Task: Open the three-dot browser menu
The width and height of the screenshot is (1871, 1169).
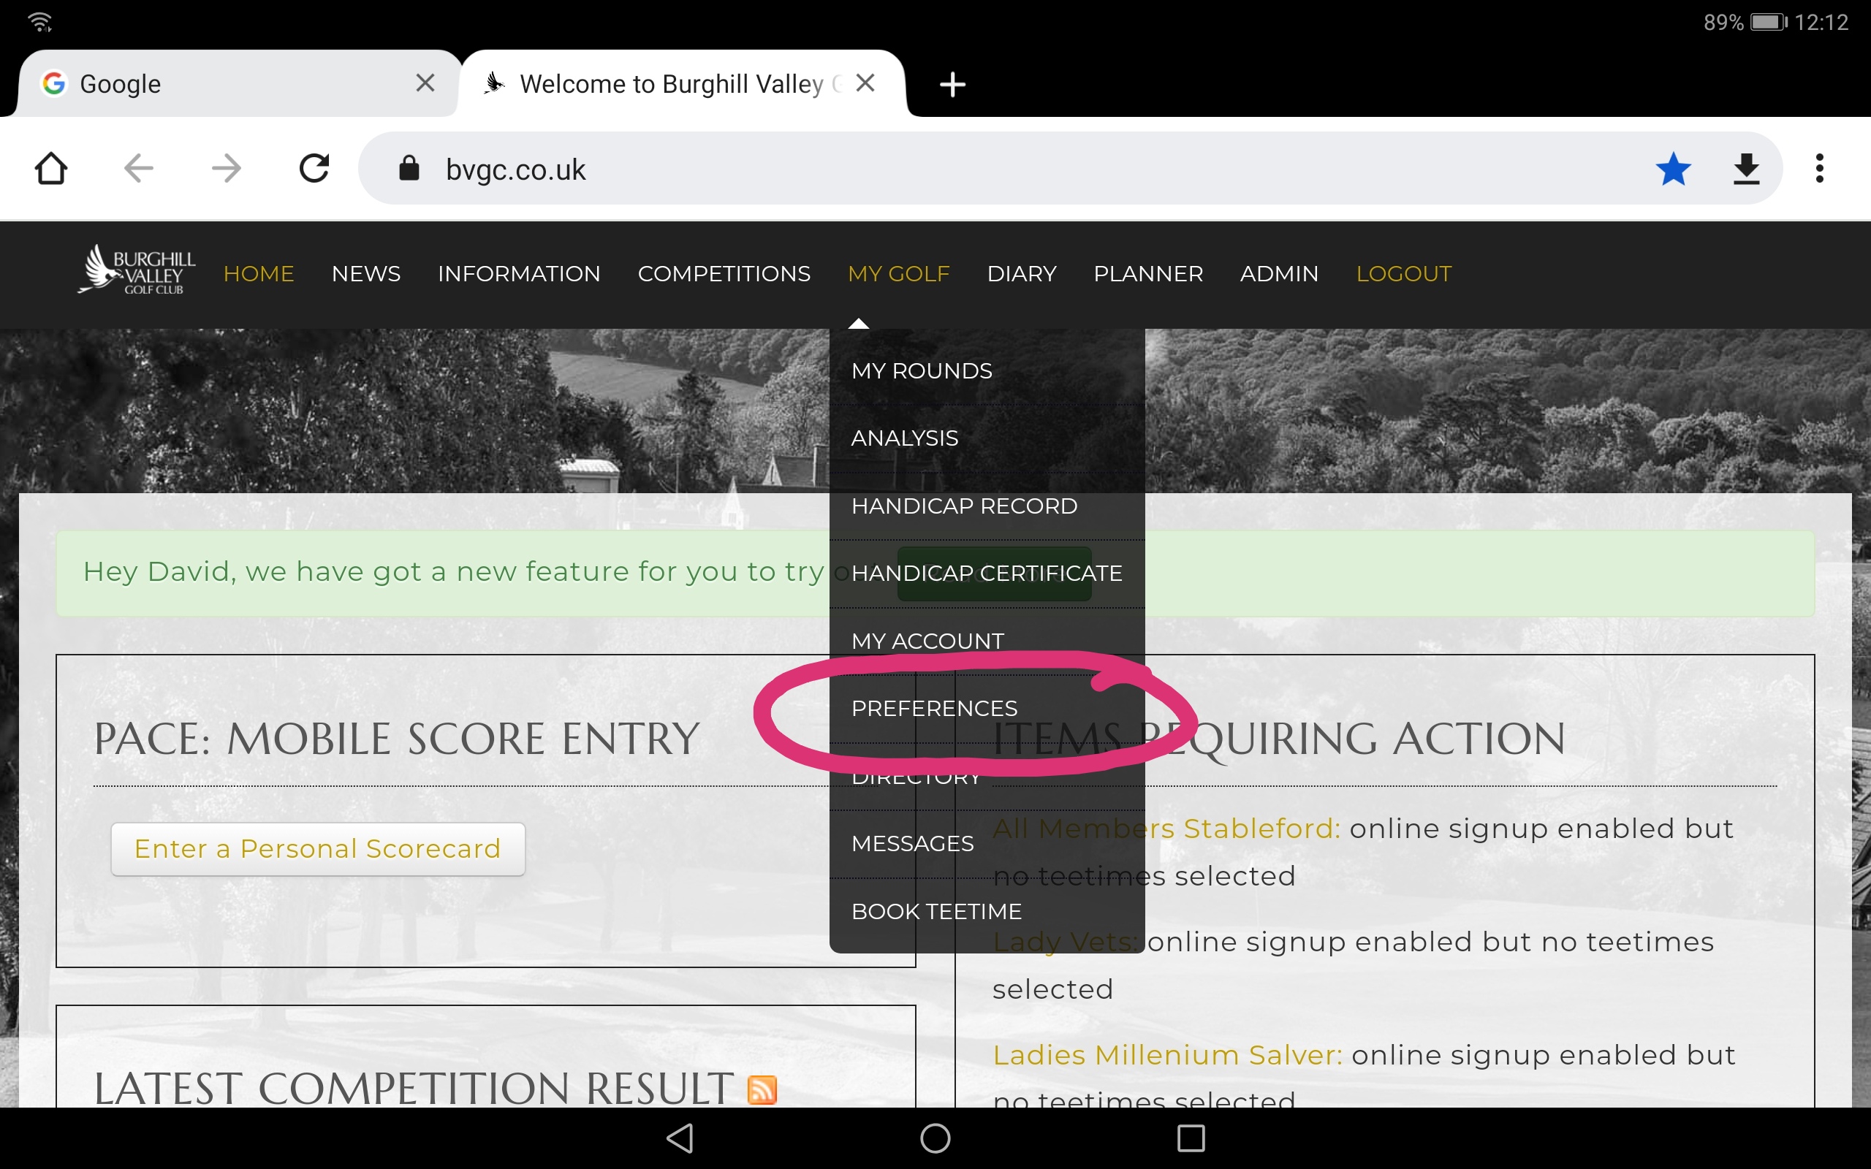Action: tap(1819, 168)
